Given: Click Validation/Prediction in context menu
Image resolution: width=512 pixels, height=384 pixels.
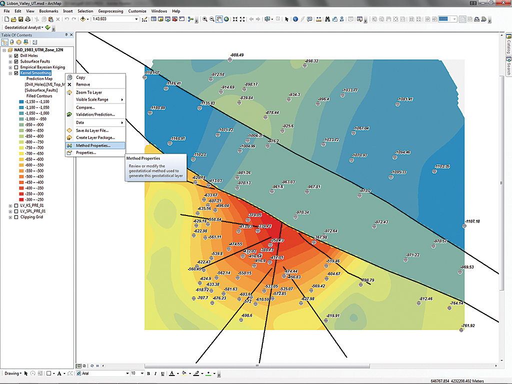Looking at the screenshot, I should pyautogui.click(x=96, y=114).
